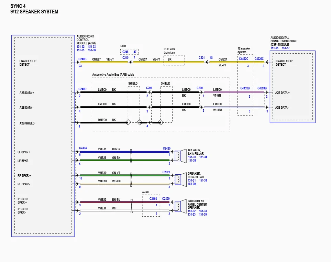Click the VMEJ5 wire label

coord(102,149)
